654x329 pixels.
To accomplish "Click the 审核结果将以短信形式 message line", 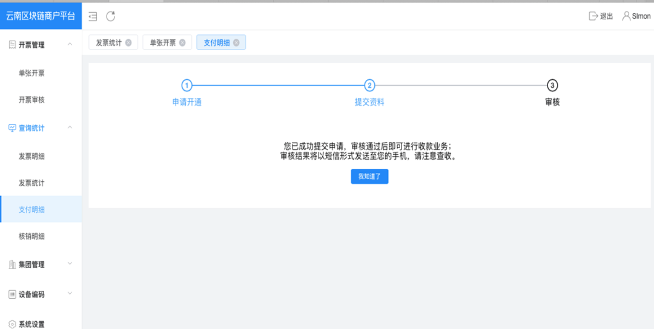I will [368, 157].
